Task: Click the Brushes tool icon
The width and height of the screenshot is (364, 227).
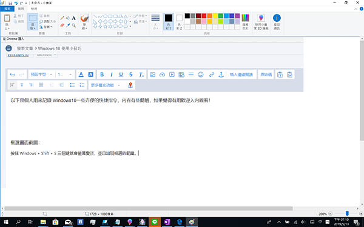Action: (x=84, y=18)
